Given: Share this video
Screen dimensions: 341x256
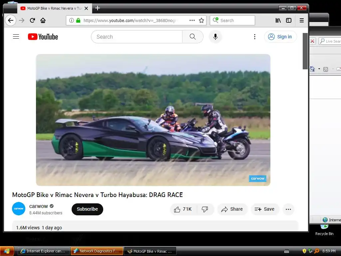Looking at the screenshot, I should coord(232,209).
